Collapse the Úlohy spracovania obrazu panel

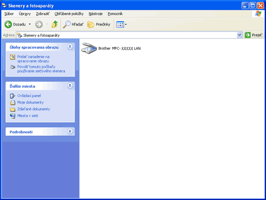pos(70,46)
